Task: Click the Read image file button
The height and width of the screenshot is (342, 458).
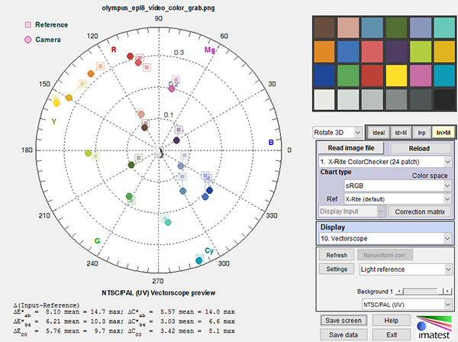Action: pyautogui.click(x=351, y=148)
